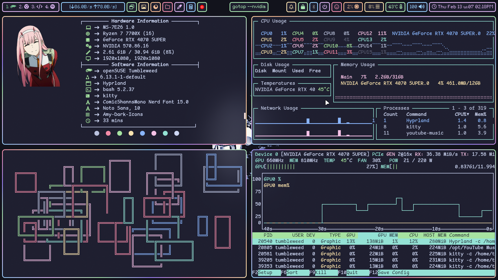Open the window overview icon in the bar
This screenshot has width=498, height=280.
pyautogui.click(x=132, y=7)
